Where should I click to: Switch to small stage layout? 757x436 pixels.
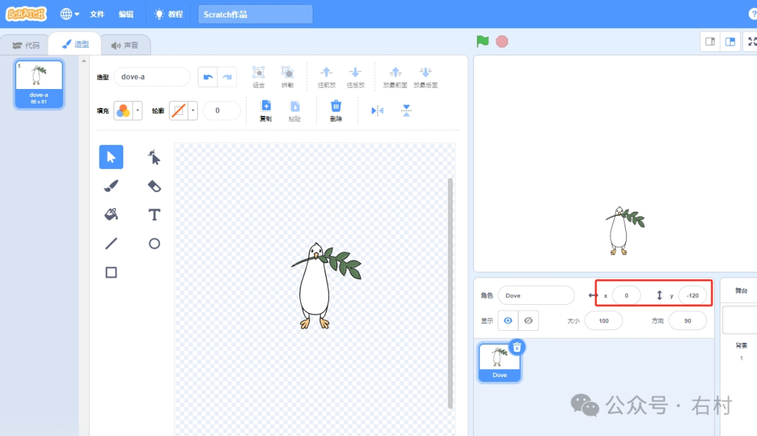coord(710,42)
